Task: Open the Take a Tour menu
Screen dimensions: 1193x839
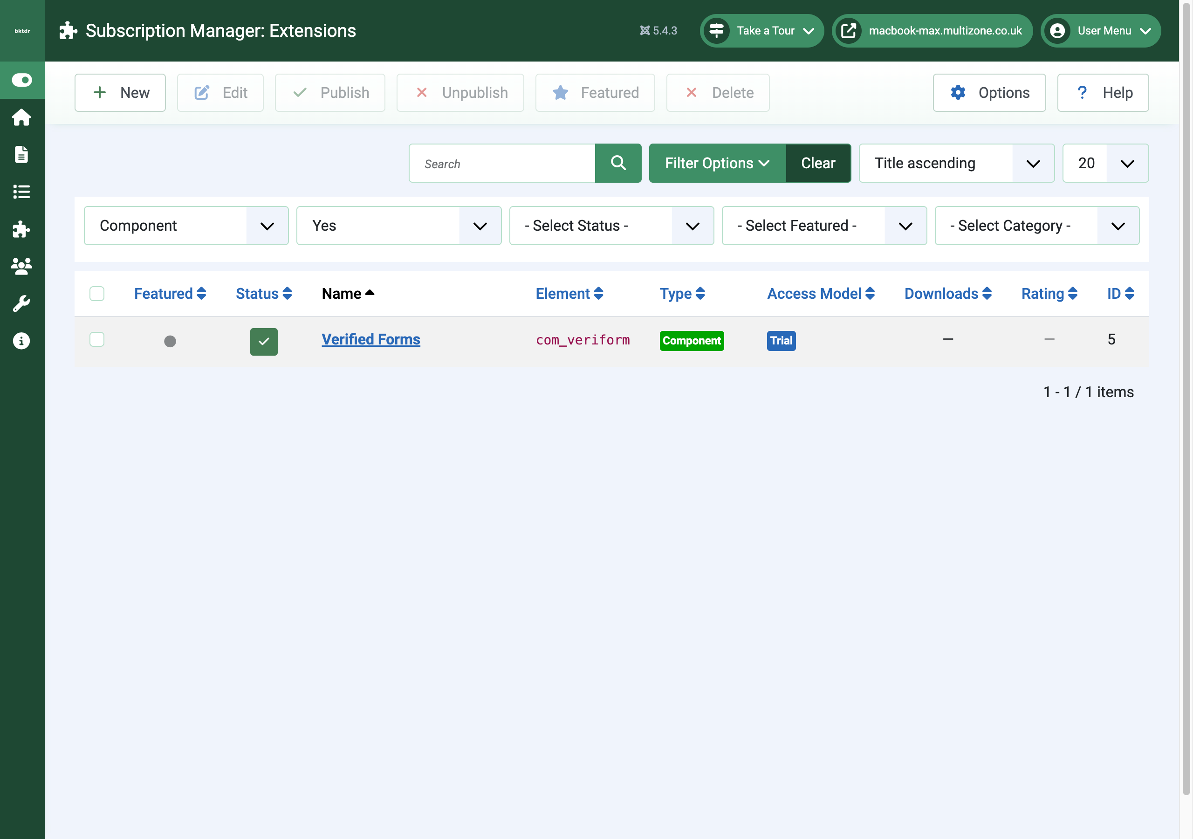Action: (762, 31)
